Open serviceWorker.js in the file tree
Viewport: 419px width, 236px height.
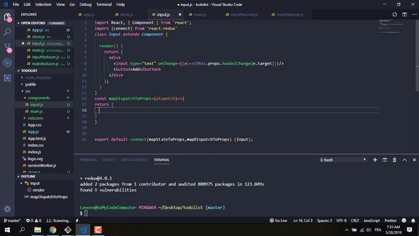click(42, 165)
